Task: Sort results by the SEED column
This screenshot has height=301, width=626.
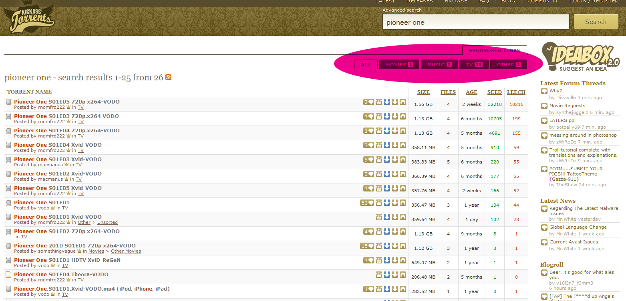Action: (494, 92)
